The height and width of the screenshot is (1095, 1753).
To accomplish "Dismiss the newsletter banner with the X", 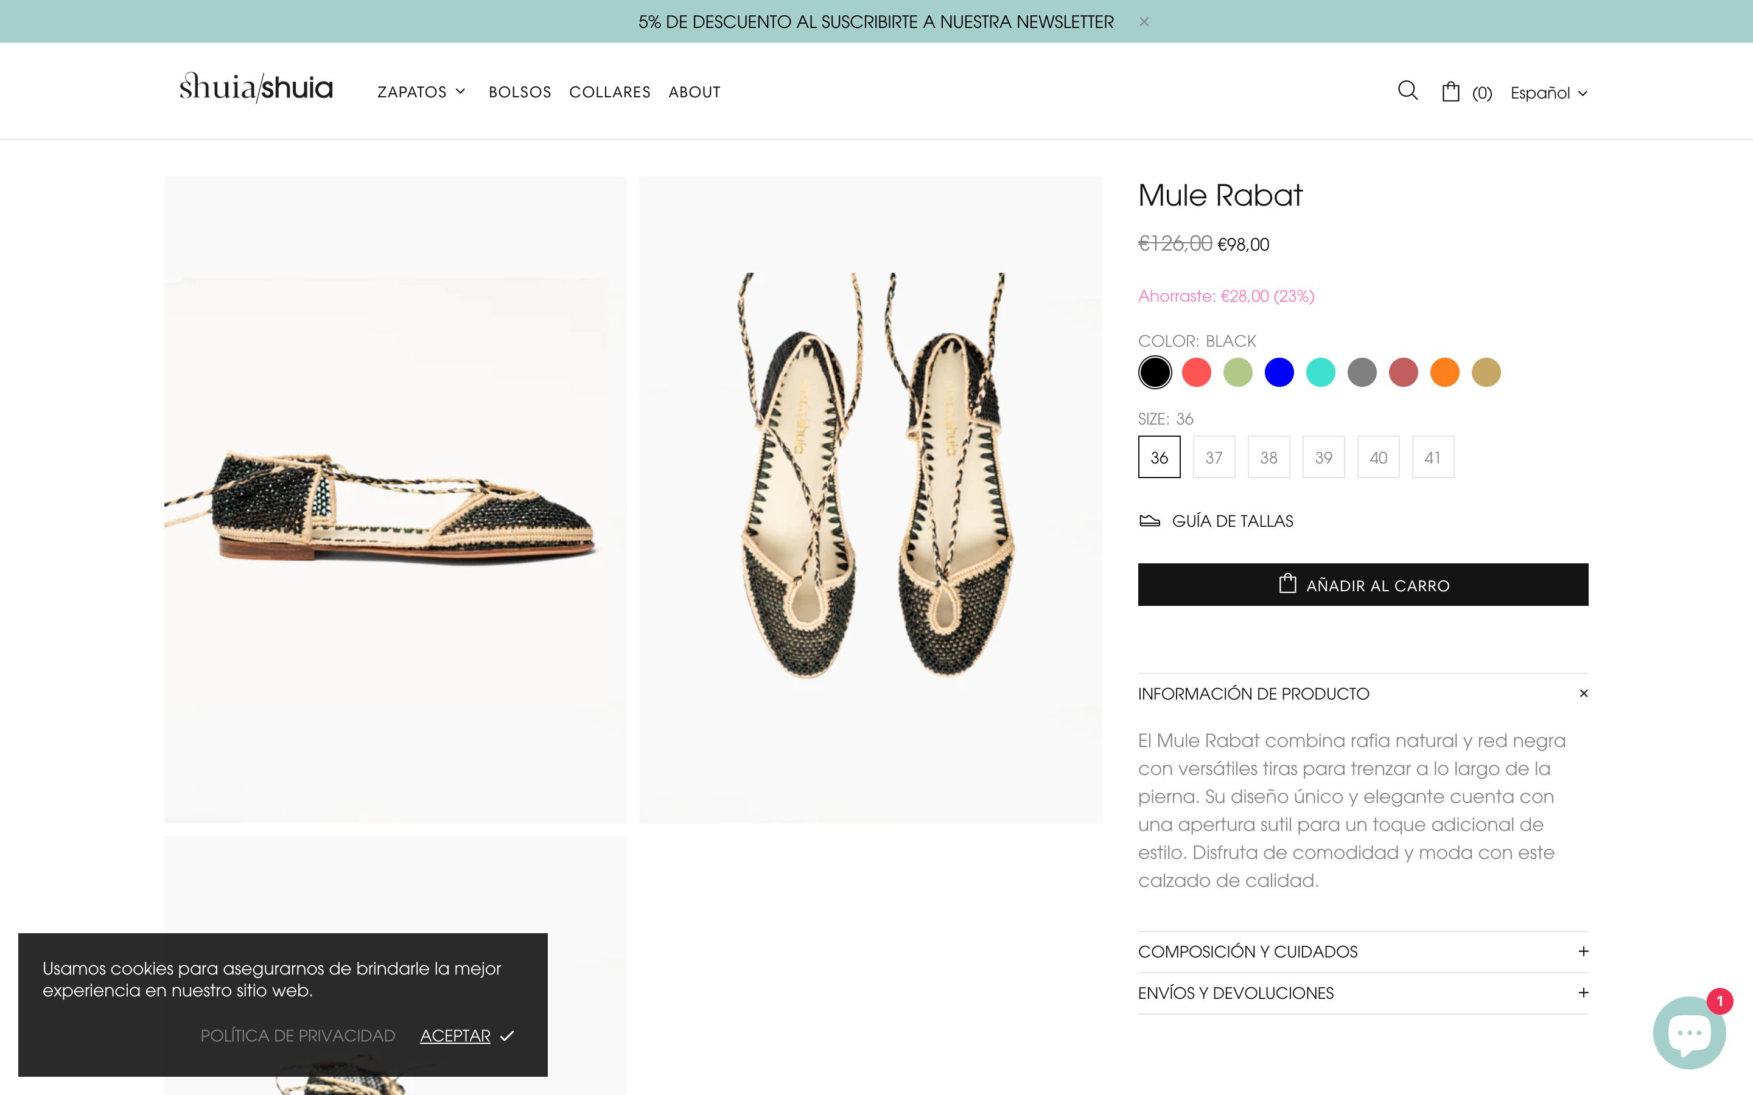I will [1144, 22].
